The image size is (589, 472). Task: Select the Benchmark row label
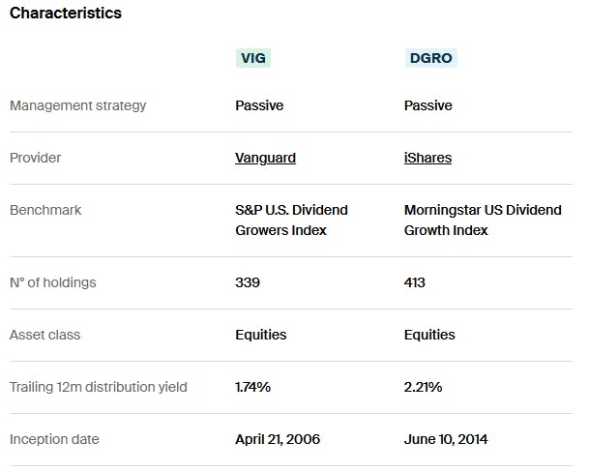point(45,210)
